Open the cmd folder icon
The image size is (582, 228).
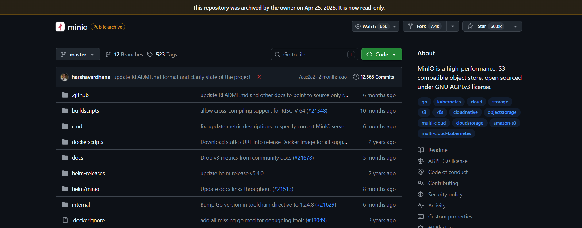click(65, 126)
